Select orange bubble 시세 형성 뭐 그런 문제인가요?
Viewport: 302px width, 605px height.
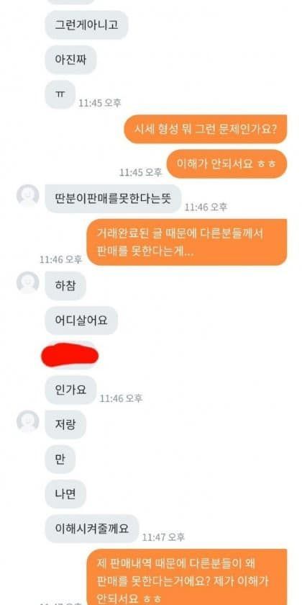206,129
